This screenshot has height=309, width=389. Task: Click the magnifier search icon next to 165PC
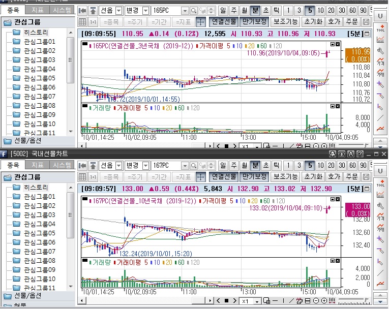coord(194,11)
